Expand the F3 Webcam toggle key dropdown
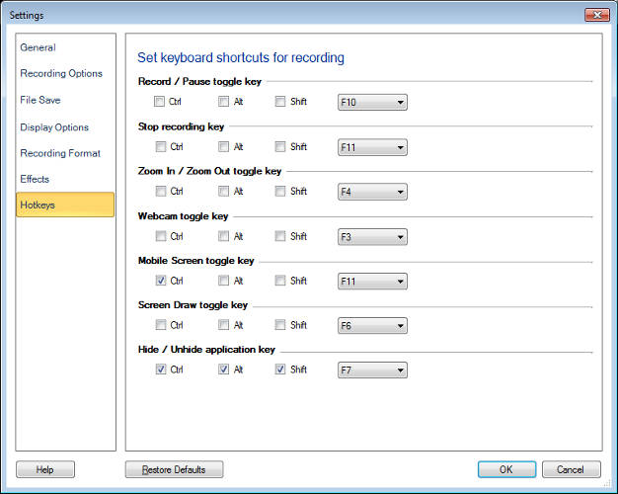618x494 pixels. point(372,236)
